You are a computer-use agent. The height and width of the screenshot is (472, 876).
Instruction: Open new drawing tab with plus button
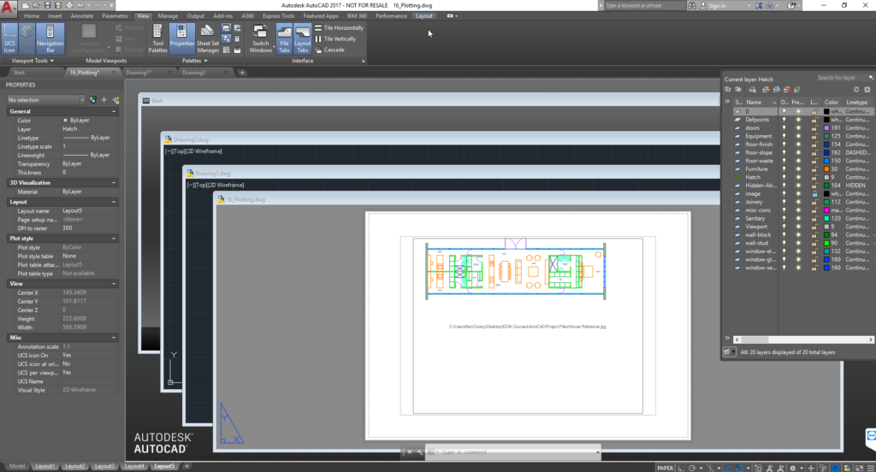tap(242, 73)
